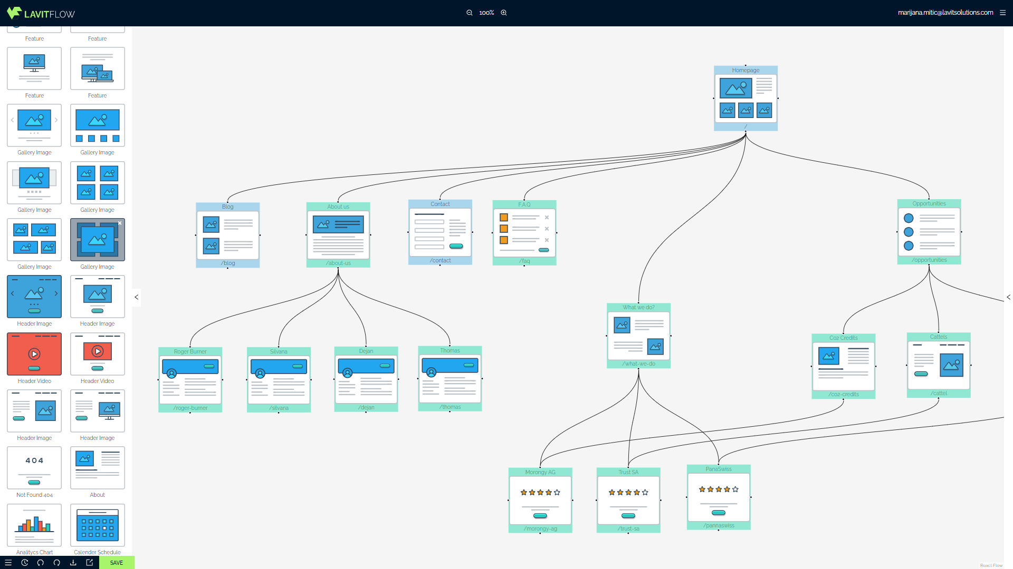Select the Trust SA node

628,501
